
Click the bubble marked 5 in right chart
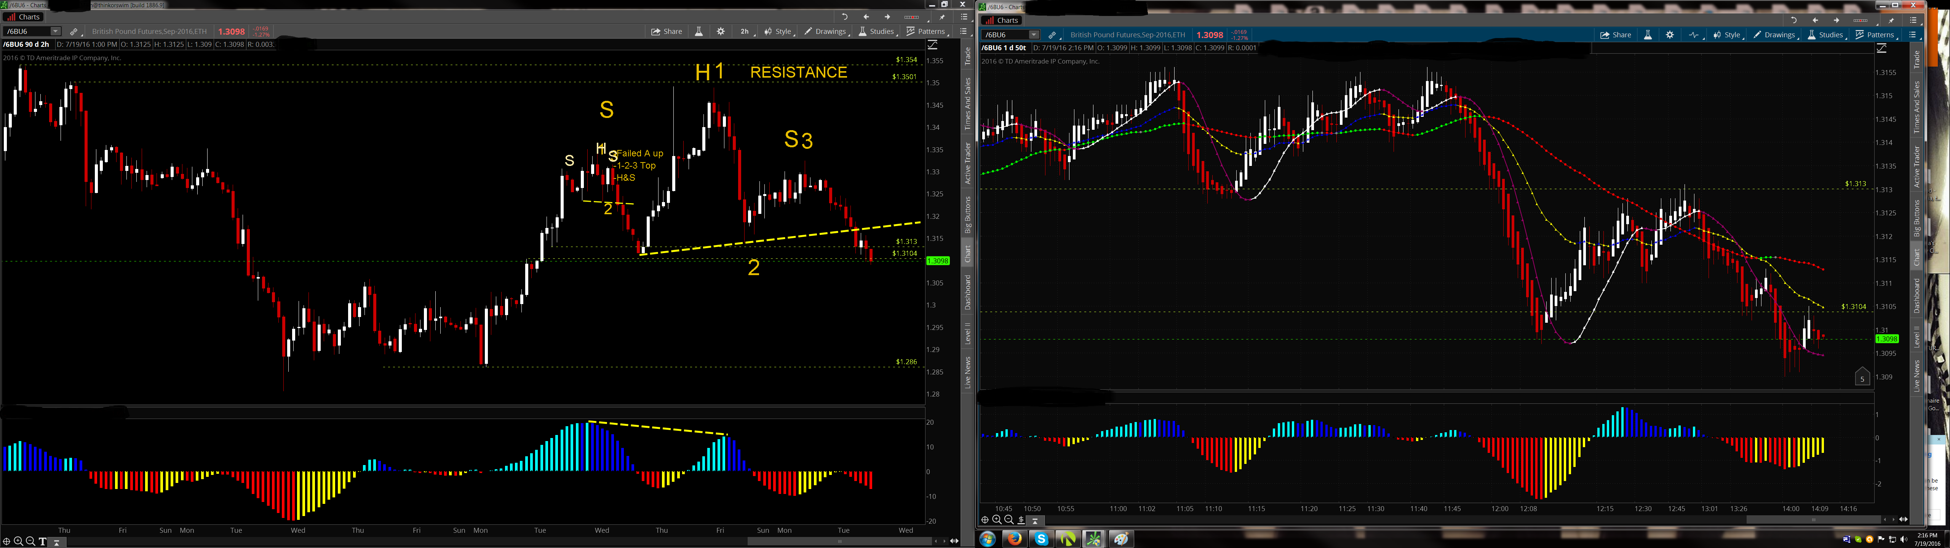(x=1862, y=378)
